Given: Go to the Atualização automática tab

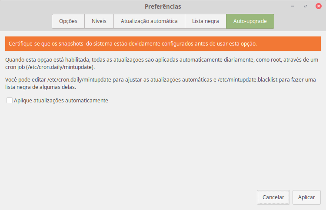Looking at the screenshot, I should pyautogui.click(x=149, y=21).
